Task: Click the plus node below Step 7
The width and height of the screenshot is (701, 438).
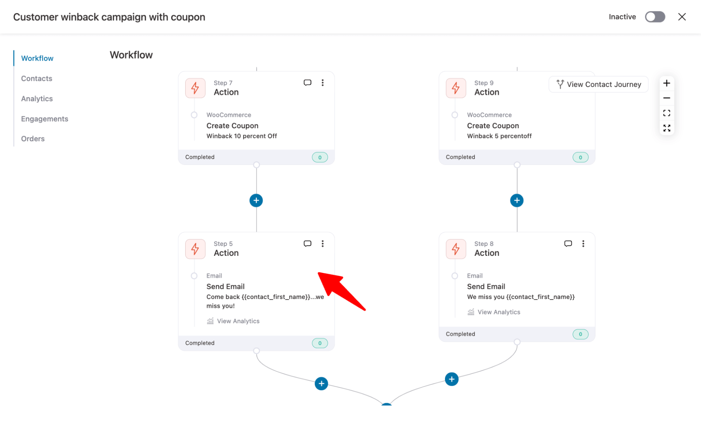Action: [256, 200]
